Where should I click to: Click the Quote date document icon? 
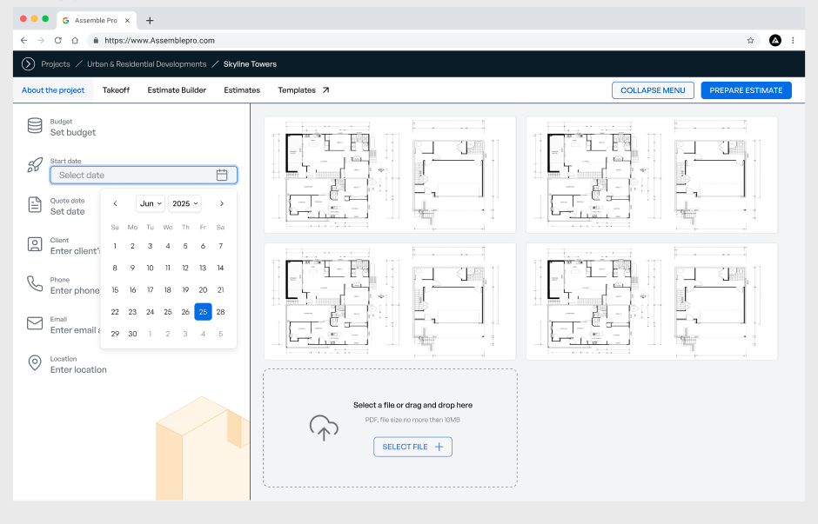35,205
